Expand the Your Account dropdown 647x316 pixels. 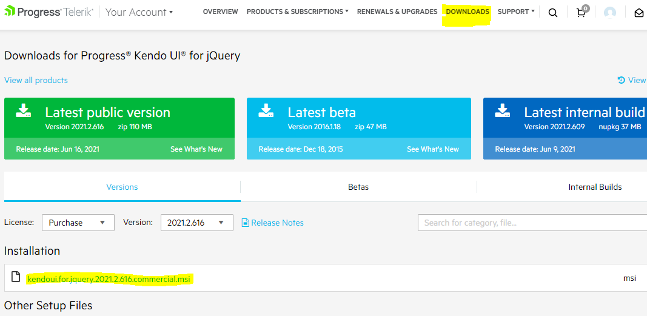pos(139,12)
